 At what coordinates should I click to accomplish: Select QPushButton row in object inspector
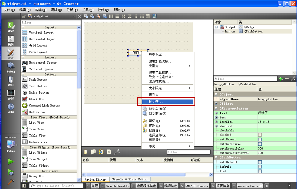pyautogui.click(x=253, y=31)
